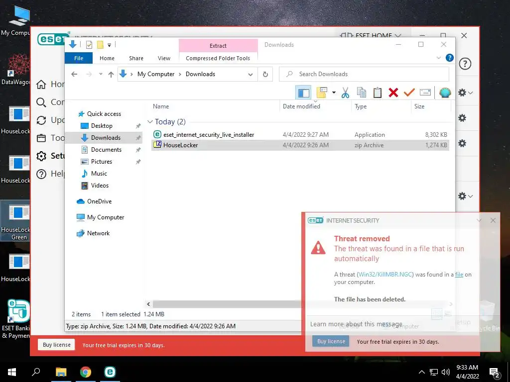Click Buy license in threat popup
The width and height of the screenshot is (510, 382).
tap(331, 341)
